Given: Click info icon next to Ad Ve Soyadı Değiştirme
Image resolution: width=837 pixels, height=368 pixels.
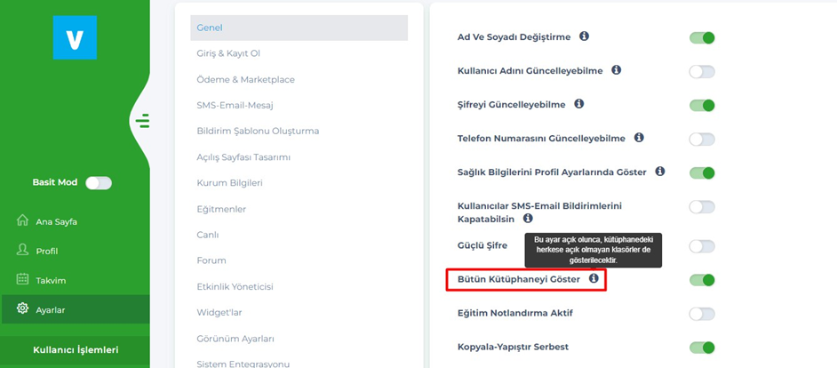Looking at the screenshot, I should (584, 36).
